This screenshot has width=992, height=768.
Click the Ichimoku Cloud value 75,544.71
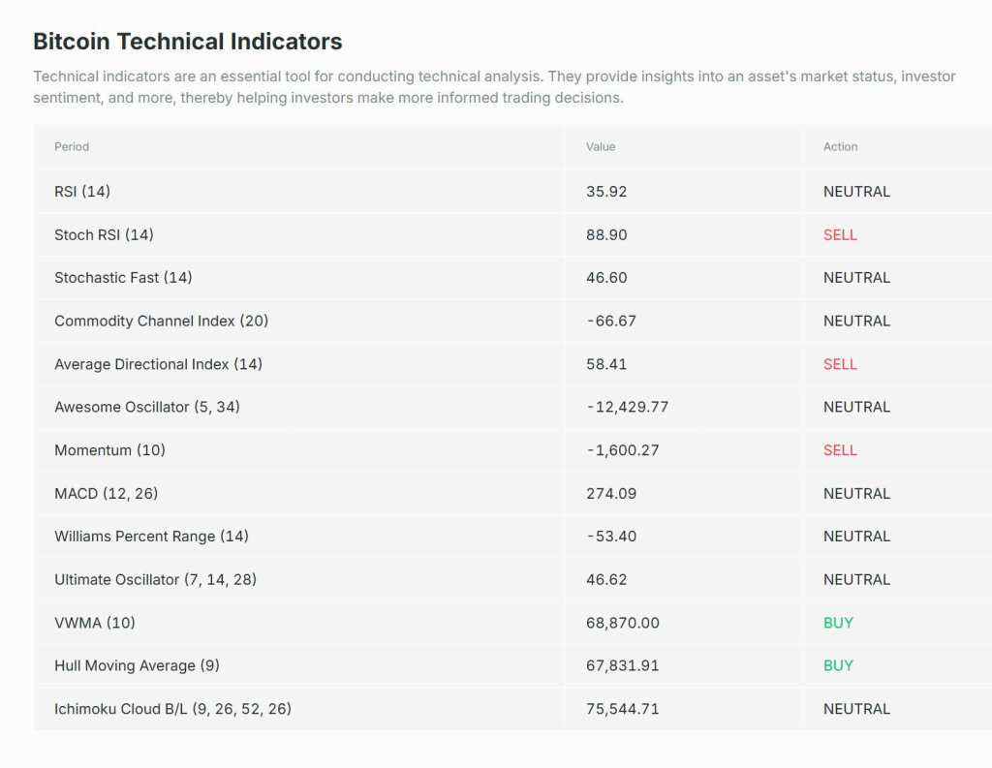click(x=623, y=709)
